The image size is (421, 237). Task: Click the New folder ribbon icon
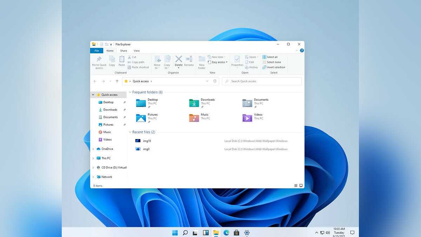click(x=202, y=59)
